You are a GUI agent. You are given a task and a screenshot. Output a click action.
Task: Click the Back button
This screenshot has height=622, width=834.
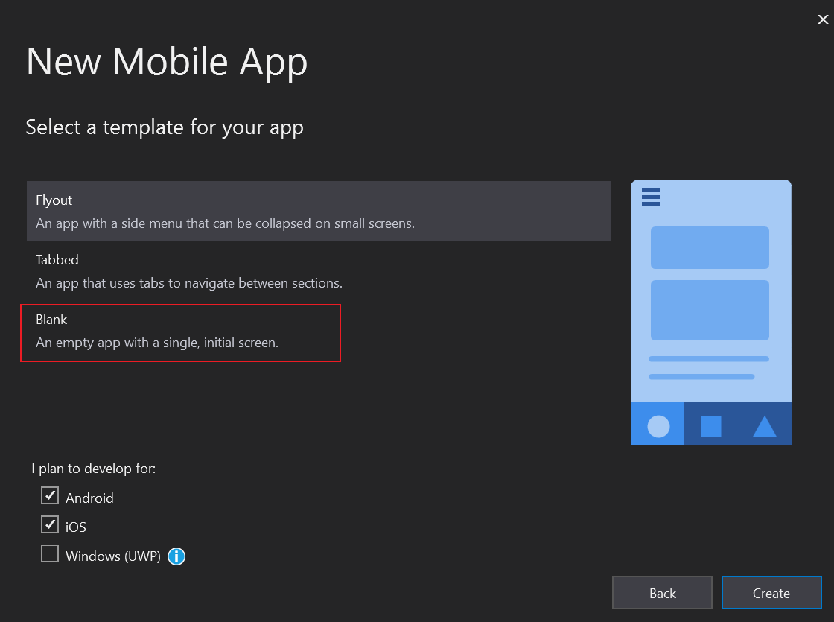click(662, 593)
